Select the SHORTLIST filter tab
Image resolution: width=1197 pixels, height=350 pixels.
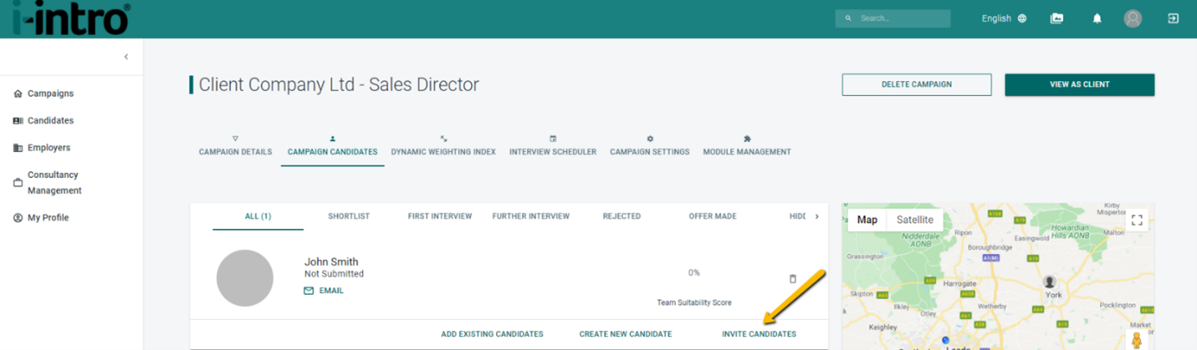click(x=349, y=216)
